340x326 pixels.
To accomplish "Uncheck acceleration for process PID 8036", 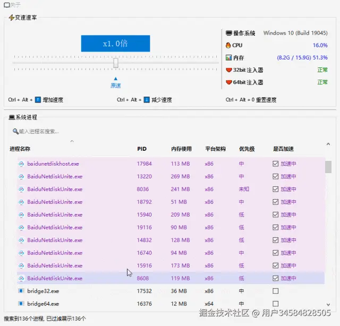I will pyautogui.click(x=275, y=189).
